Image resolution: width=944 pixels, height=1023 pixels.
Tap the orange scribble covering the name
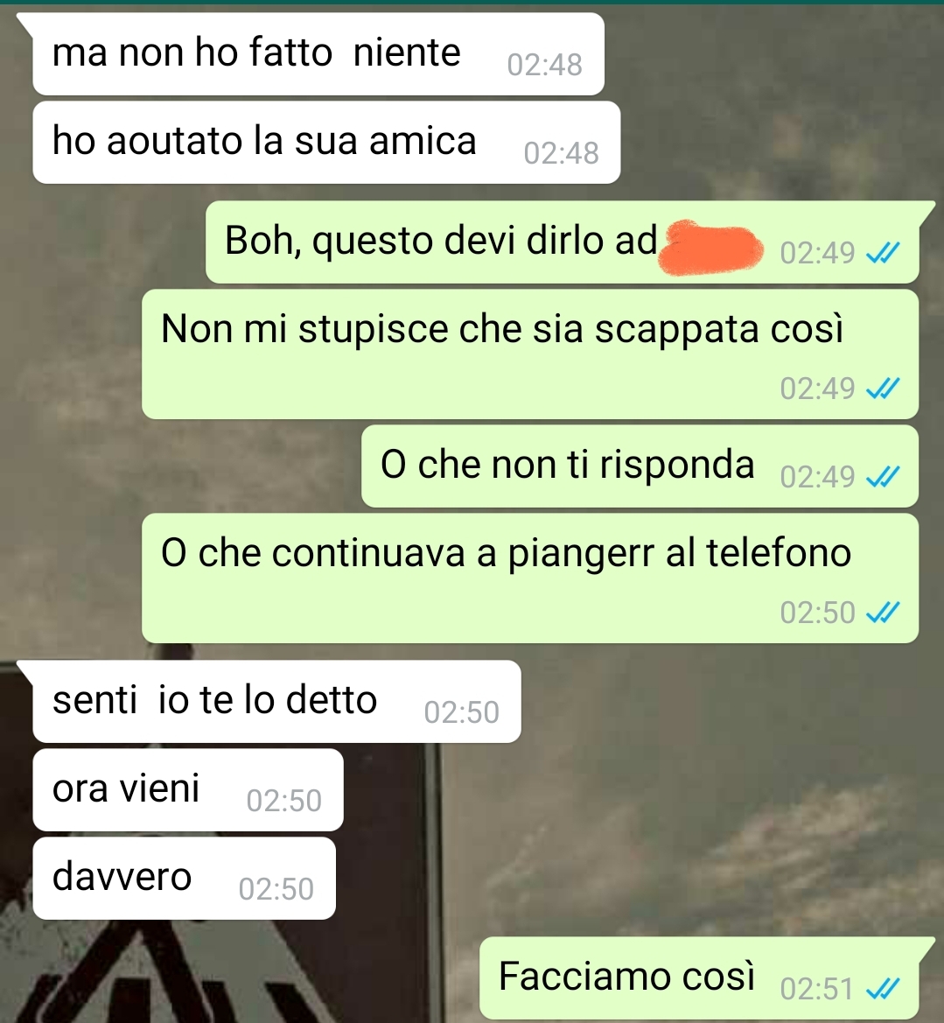[x=710, y=248]
